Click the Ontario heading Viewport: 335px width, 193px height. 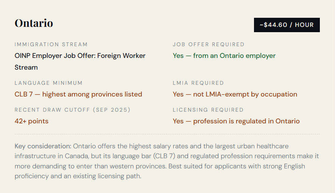point(34,23)
